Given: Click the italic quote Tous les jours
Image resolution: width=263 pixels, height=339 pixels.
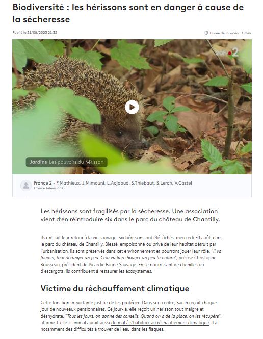Looking at the screenshot, I should [143, 316].
